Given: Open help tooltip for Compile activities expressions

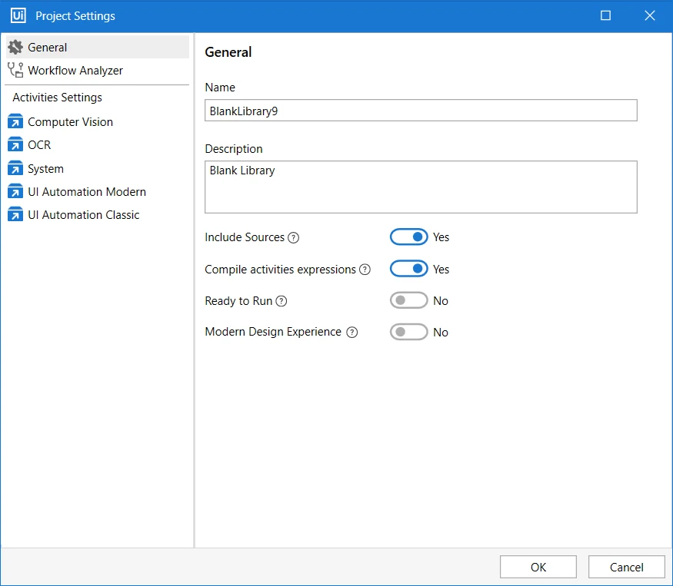Looking at the screenshot, I should point(365,270).
